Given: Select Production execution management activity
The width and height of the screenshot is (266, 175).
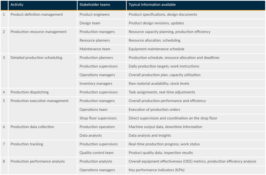Looking at the screenshot, I should tap(39, 101).
